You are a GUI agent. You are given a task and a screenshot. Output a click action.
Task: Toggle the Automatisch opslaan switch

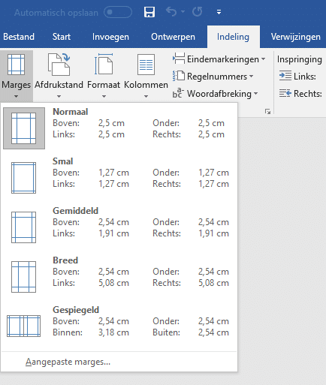118,12
